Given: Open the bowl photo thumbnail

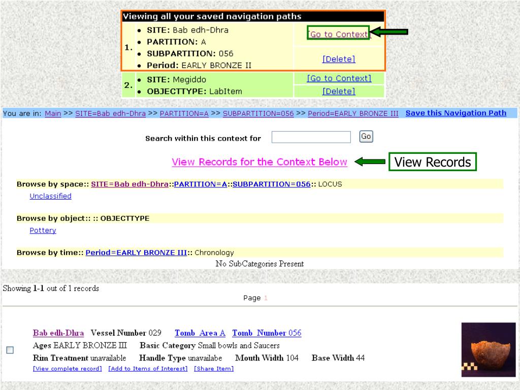Looking at the screenshot, I should point(489,349).
